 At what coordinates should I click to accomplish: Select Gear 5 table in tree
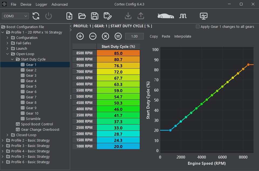tap(31, 86)
